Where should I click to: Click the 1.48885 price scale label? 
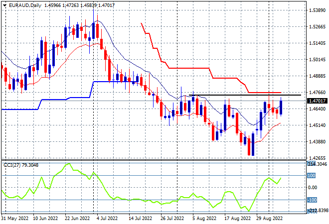(317, 76)
